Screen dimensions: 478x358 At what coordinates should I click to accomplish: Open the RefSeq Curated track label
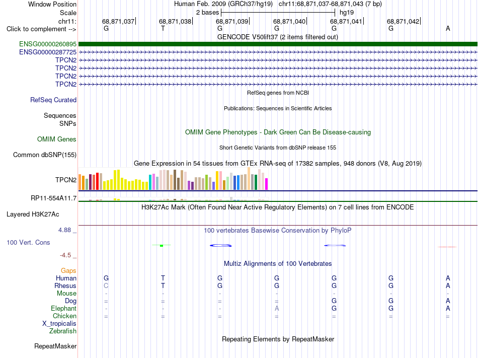[53, 100]
